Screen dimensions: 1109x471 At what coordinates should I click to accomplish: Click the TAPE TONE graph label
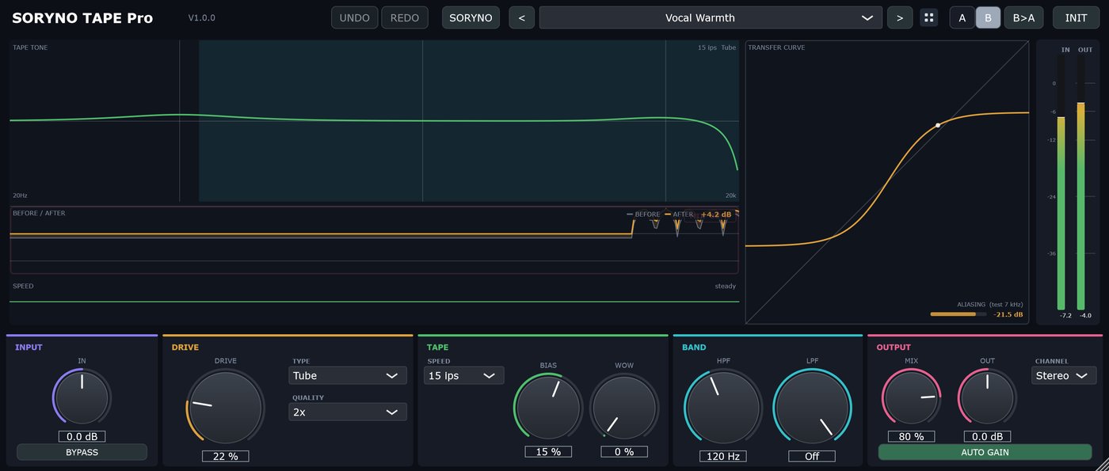click(30, 47)
